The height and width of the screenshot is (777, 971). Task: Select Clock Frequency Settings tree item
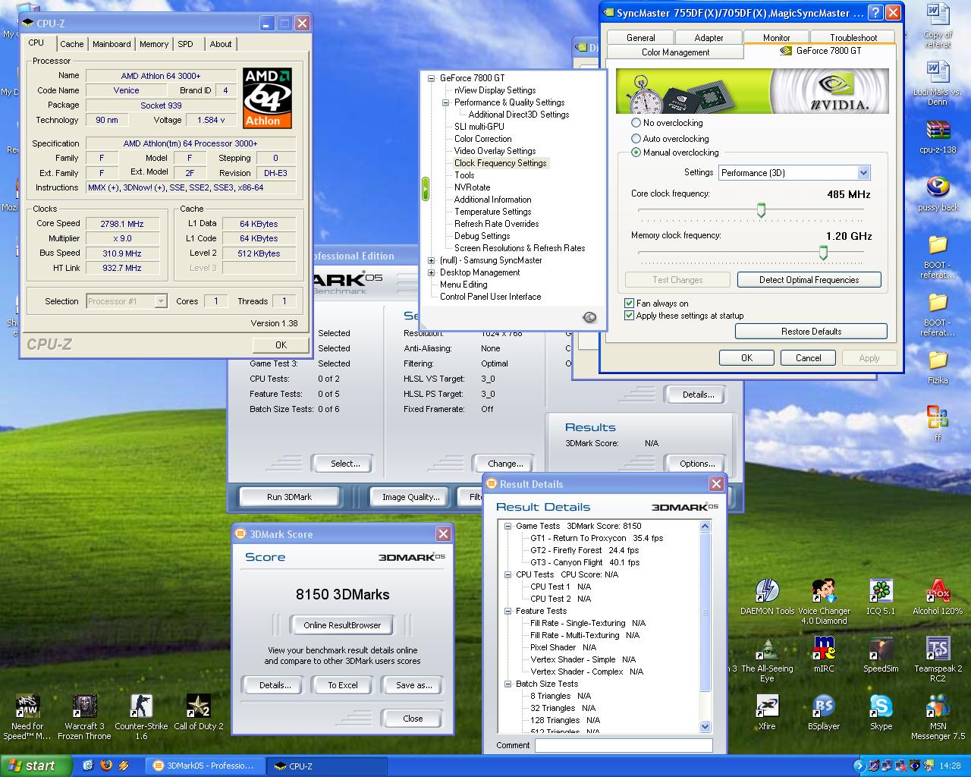pyautogui.click(x=501, y=163)
